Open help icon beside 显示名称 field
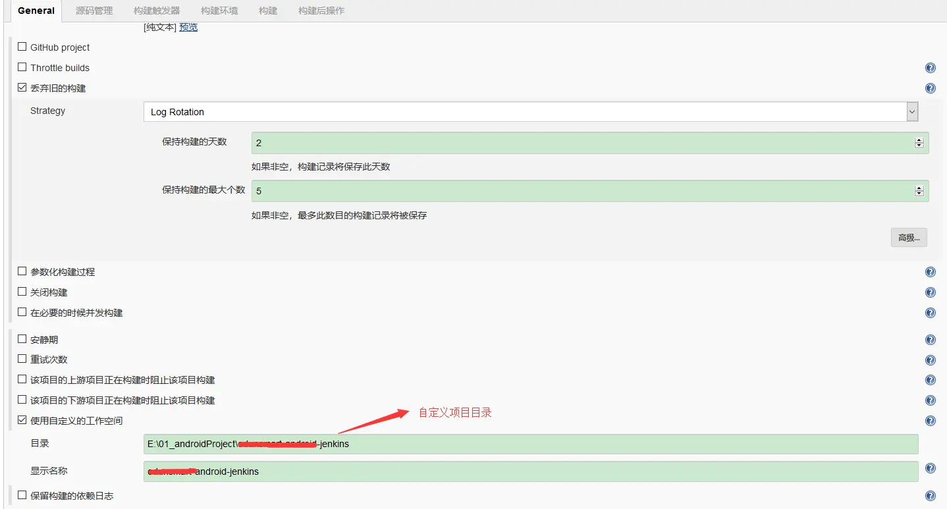The width and height of the screenshot is (947, 509). [x=930, y=468]
